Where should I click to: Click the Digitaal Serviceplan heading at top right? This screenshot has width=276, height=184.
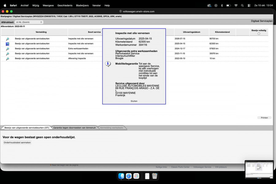click(x=262, y=21)
